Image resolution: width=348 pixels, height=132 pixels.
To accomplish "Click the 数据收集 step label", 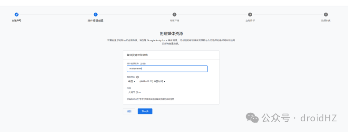I will pos(326,20).
